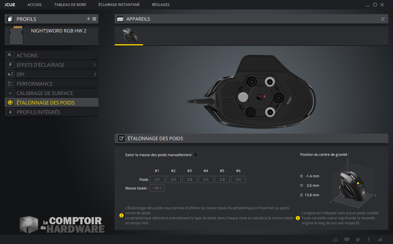Select the Nightsword mouse device thumbnail
The height and width of the screenshot is (244, 393).
click(129, 35)
